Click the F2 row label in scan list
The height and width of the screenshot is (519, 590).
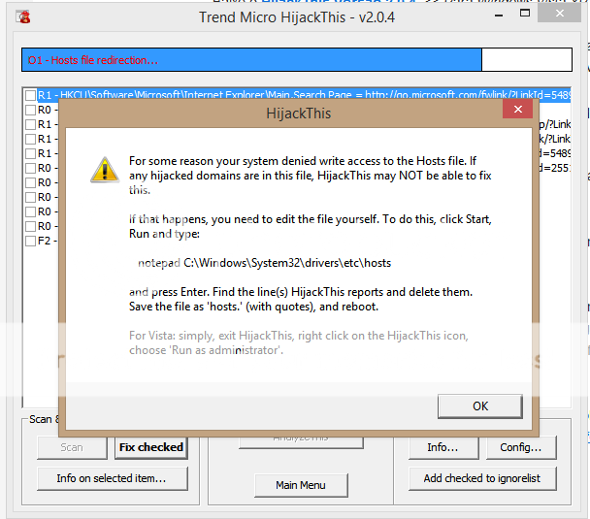pyautogui.click(x=47, y=241)
